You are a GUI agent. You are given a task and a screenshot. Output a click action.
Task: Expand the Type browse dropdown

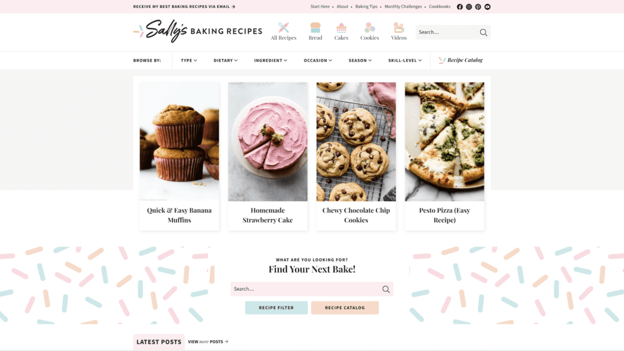pyautogui.click(x=189, y=60)
